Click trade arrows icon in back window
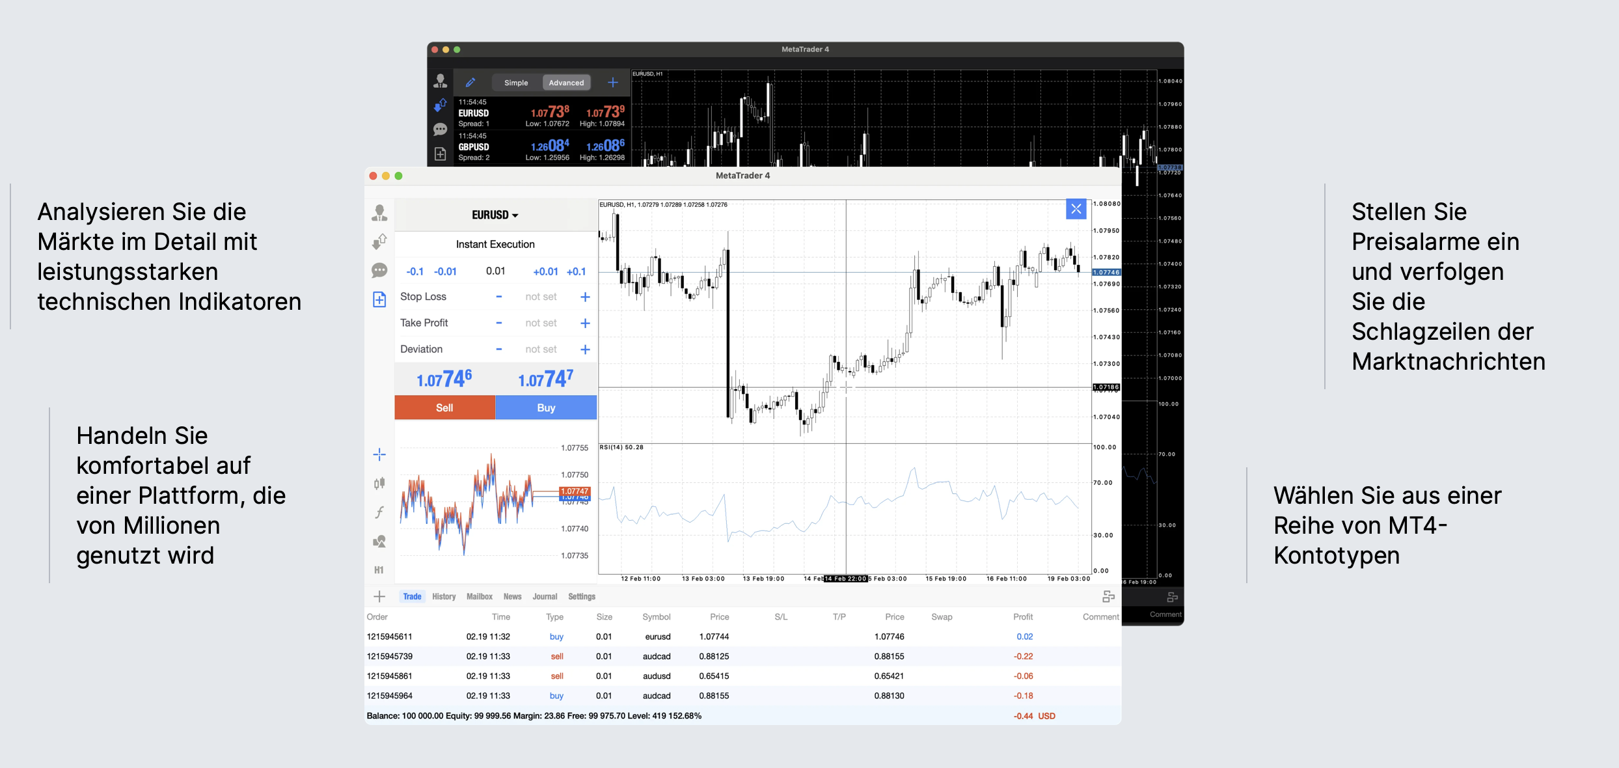Image resolution: width=1619 pixels, height=768 pixels. (441, 105)
